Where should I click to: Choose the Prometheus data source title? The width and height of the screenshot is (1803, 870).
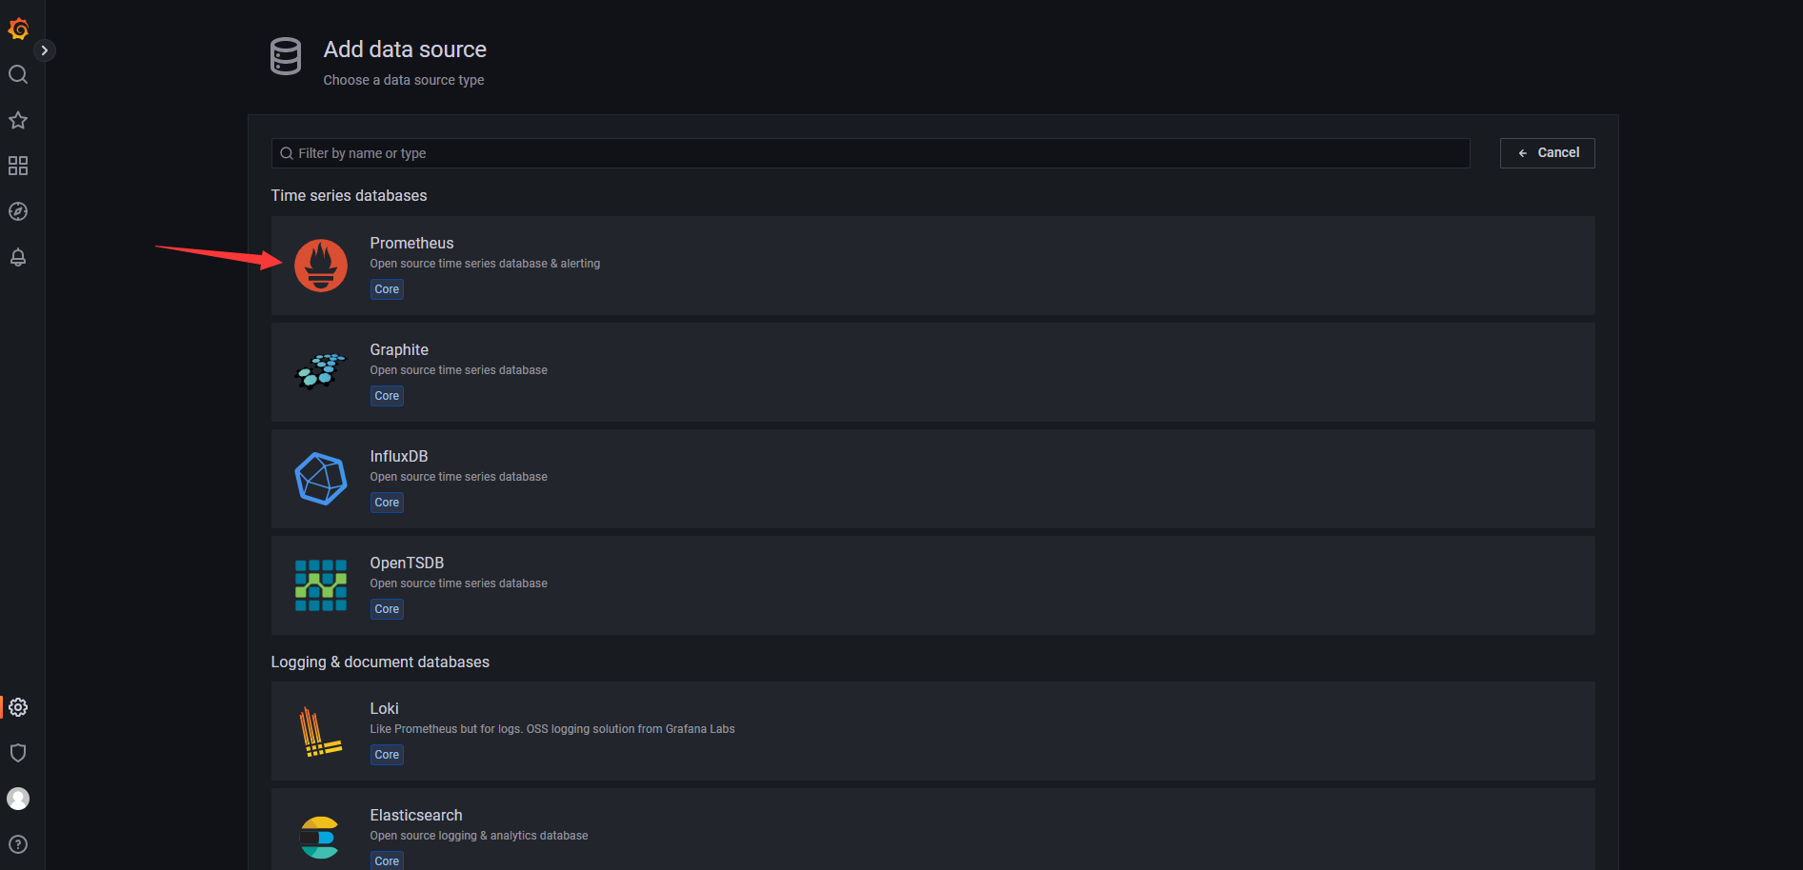point(411,244)
